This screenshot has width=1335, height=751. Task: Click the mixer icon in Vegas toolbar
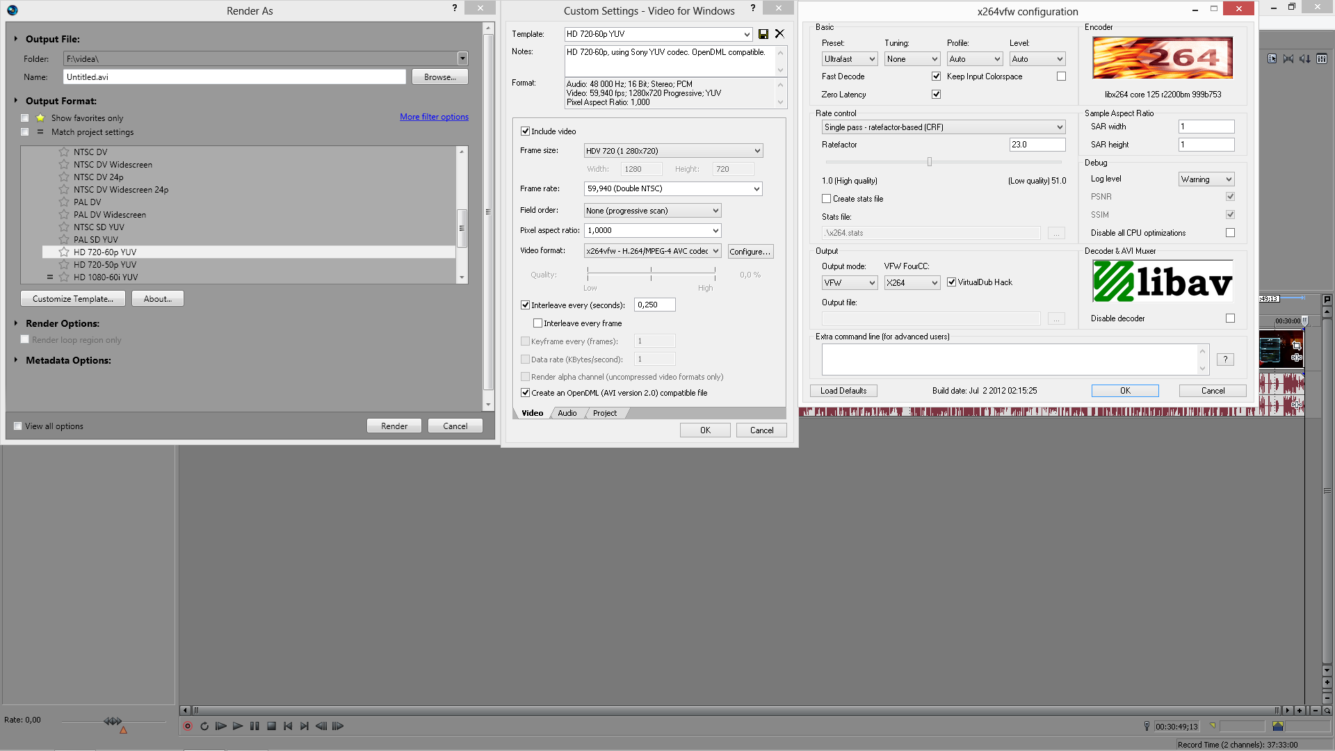[x=1322, y=59]
